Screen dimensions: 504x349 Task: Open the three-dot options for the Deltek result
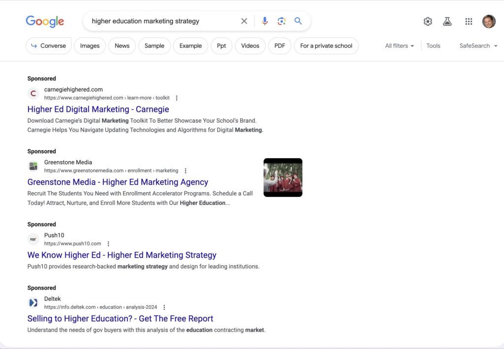point(164,307)
